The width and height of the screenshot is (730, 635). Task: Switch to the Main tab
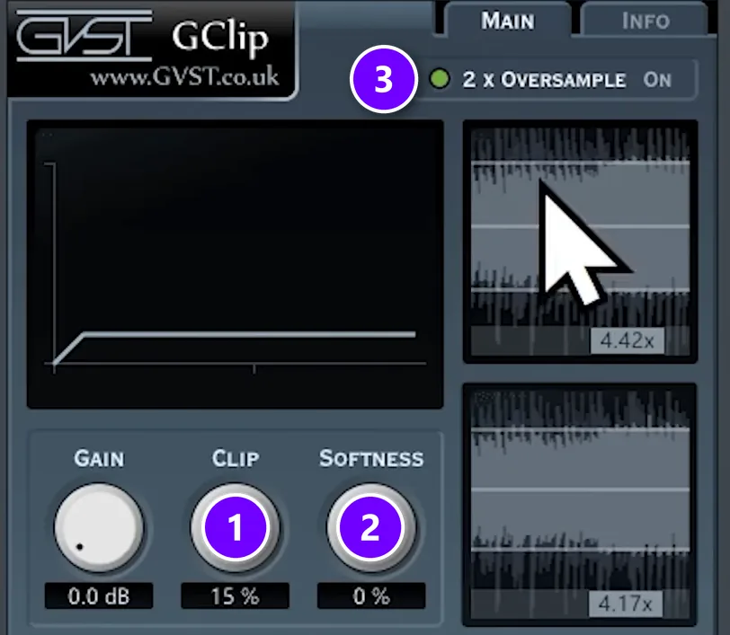pos(507,21)
